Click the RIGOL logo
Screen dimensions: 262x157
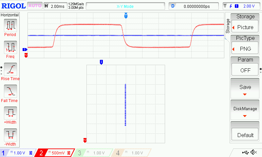[13, 6]
